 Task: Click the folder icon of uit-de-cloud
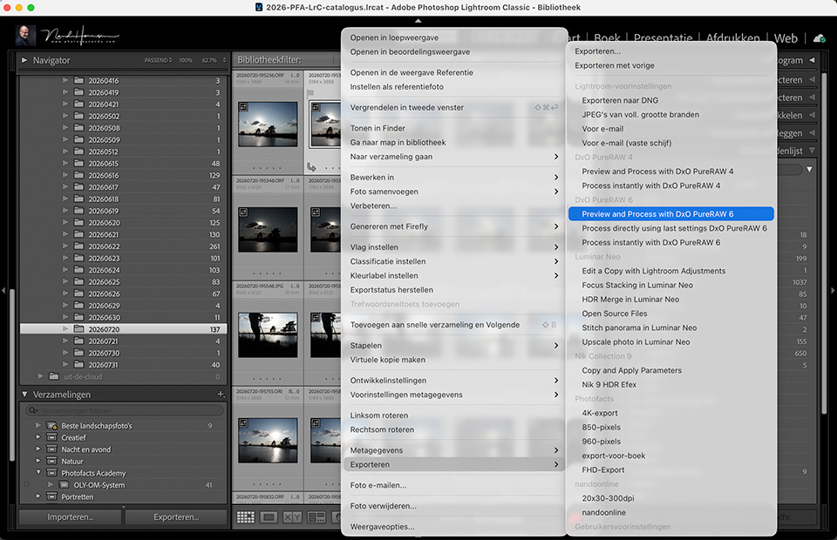[x=54, y=376]
